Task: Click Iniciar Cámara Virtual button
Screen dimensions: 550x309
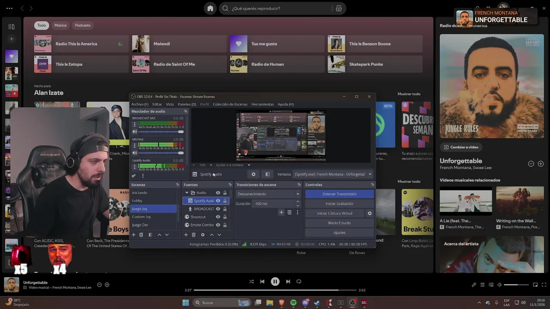Action: (x=335, y=213)
